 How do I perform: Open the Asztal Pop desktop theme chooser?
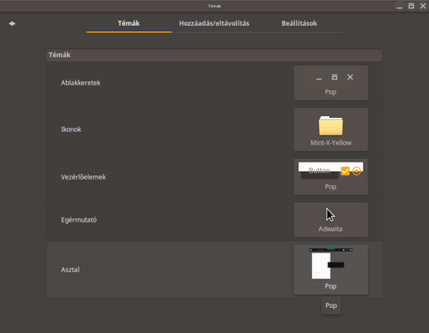(331, 270)
